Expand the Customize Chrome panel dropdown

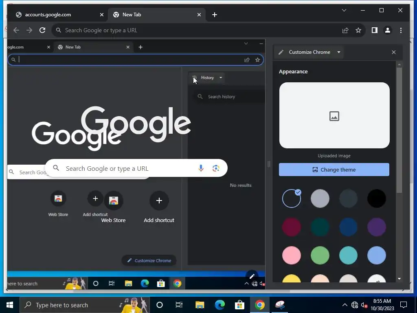click(x=338, y=52)
